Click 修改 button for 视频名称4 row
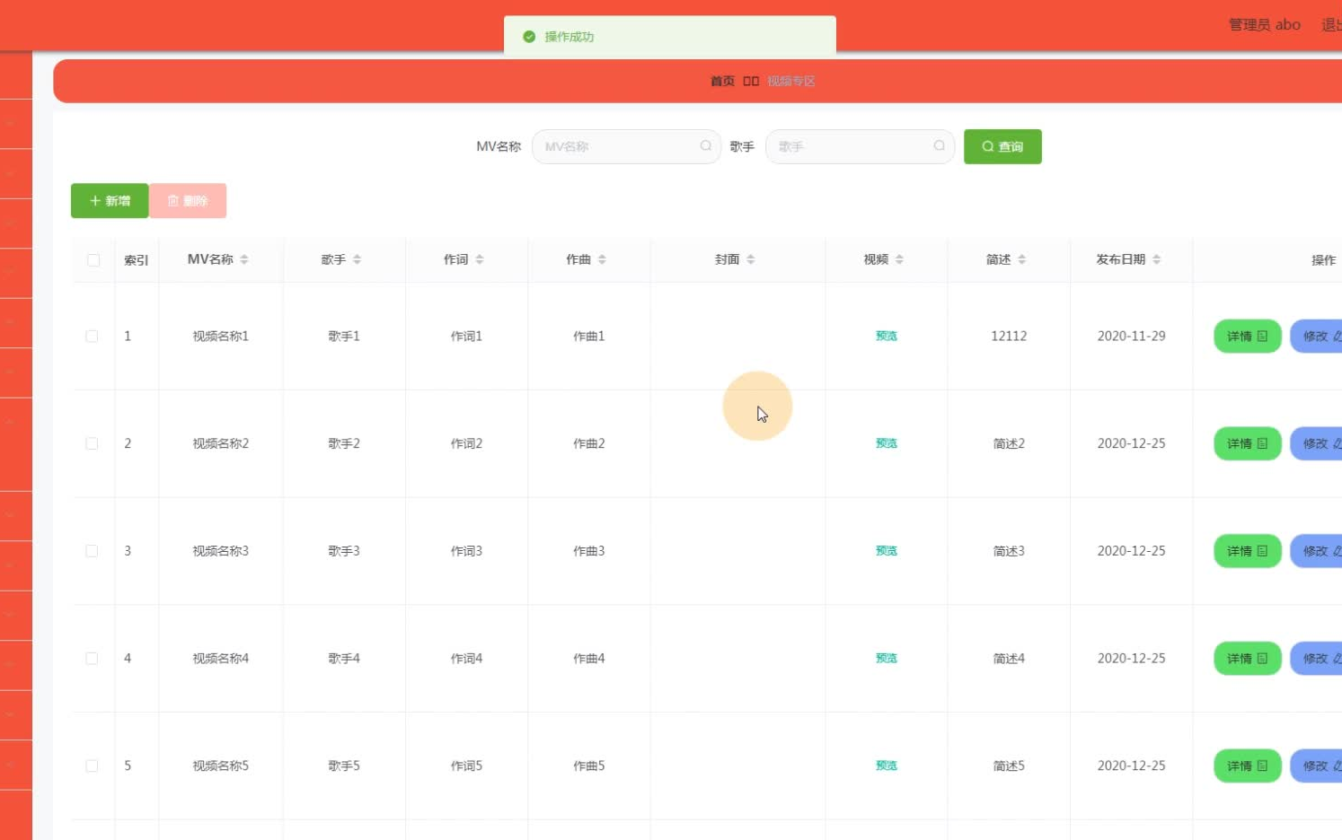 point(1317,659)
